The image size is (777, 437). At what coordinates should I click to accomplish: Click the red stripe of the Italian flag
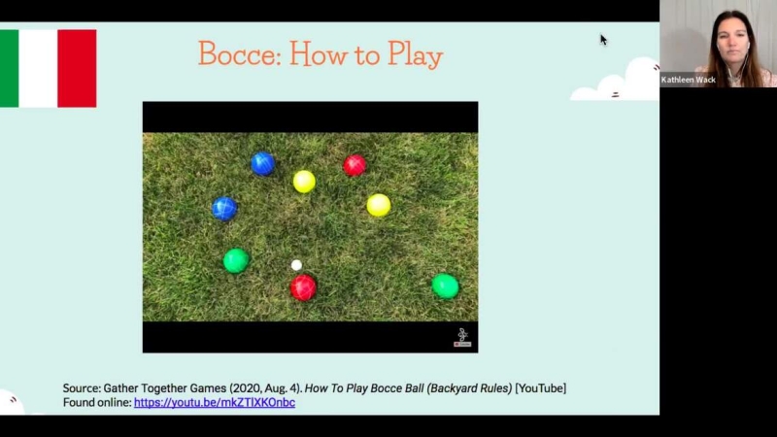coord(77,68)
